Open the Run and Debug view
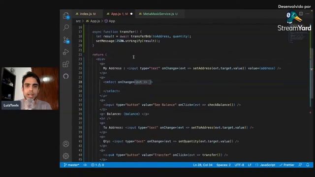 click(x=66, y=52)
